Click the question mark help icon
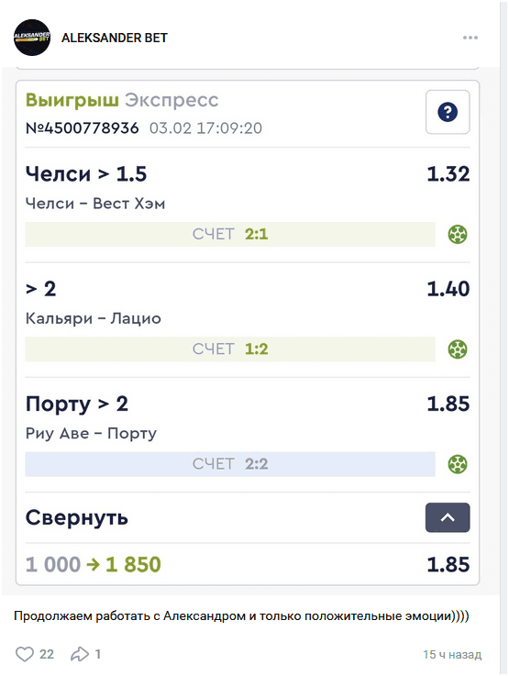 click(448, 112)
